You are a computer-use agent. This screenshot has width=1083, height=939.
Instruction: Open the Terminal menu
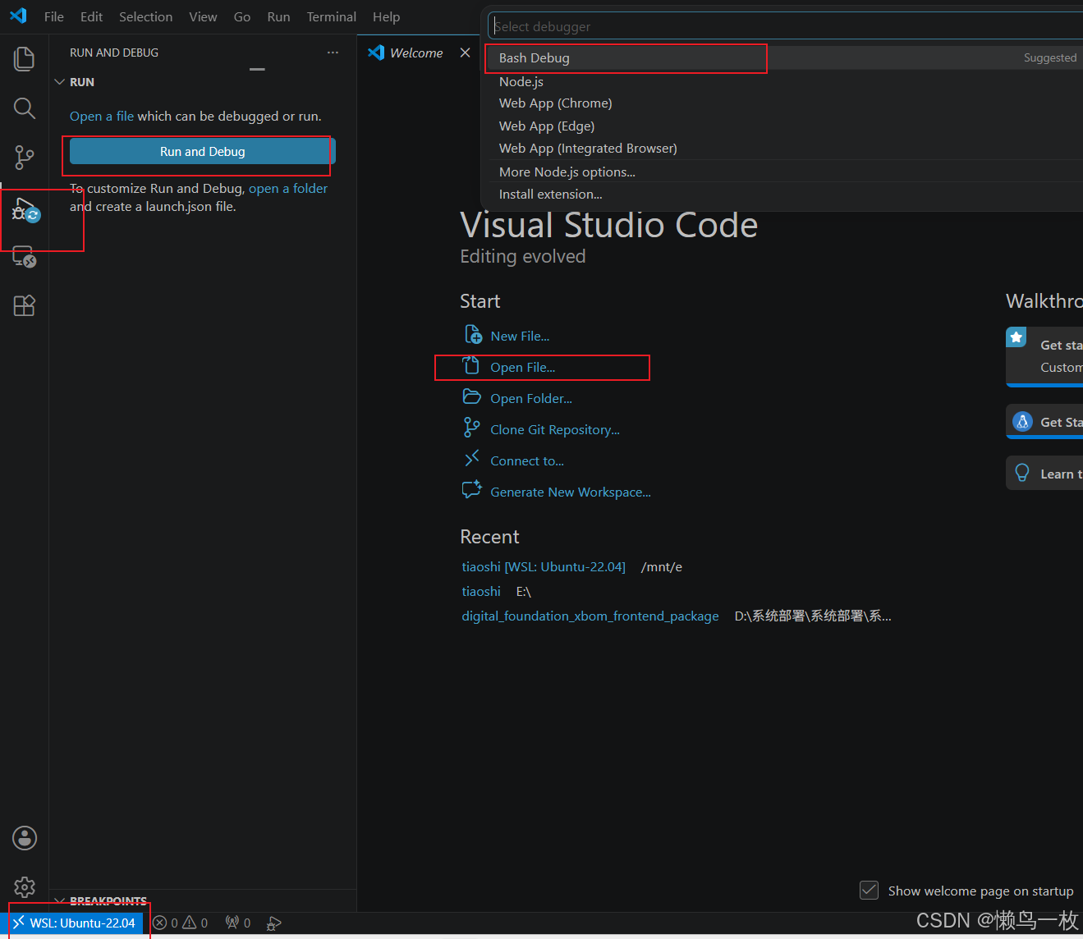click(332, 16)
